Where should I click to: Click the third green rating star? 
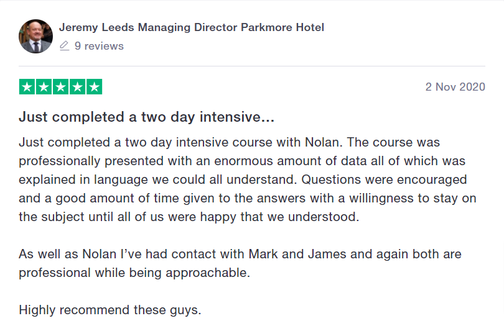coord(61,87)
